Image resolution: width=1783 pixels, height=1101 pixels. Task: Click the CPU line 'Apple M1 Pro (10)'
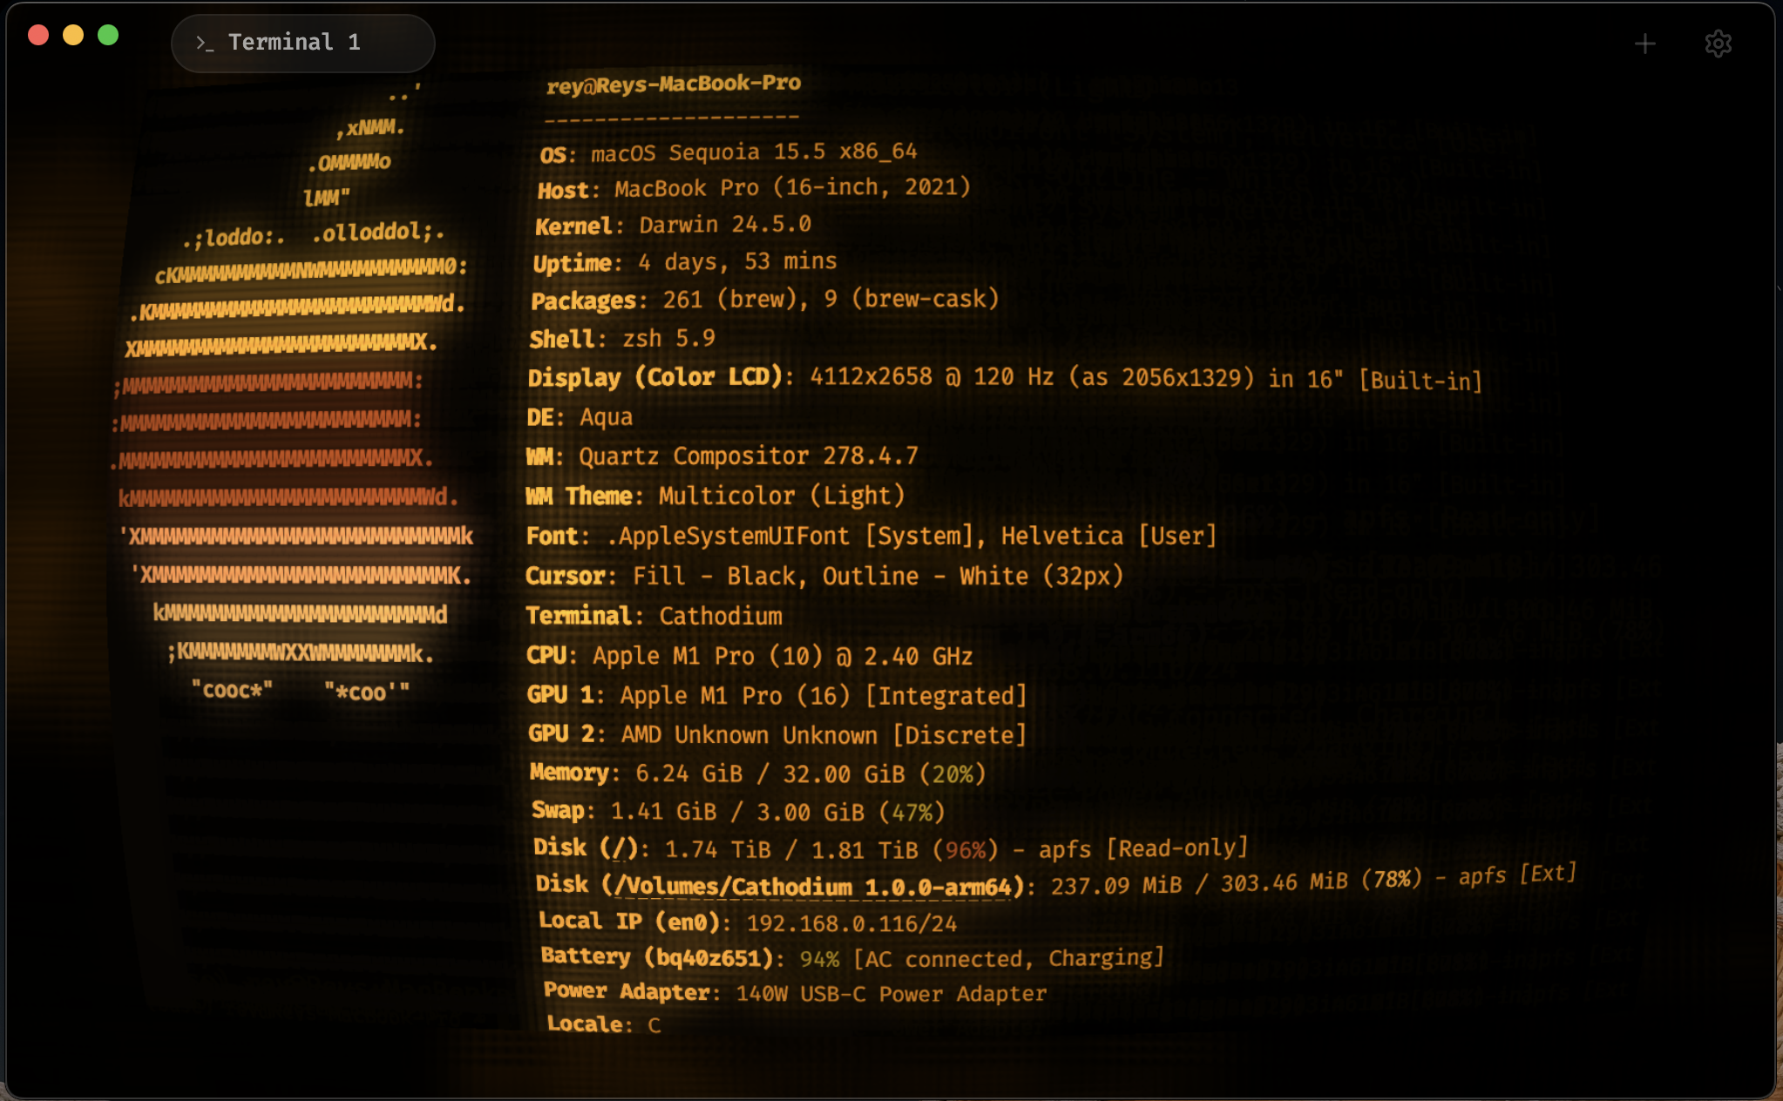(x=708, y=656)
